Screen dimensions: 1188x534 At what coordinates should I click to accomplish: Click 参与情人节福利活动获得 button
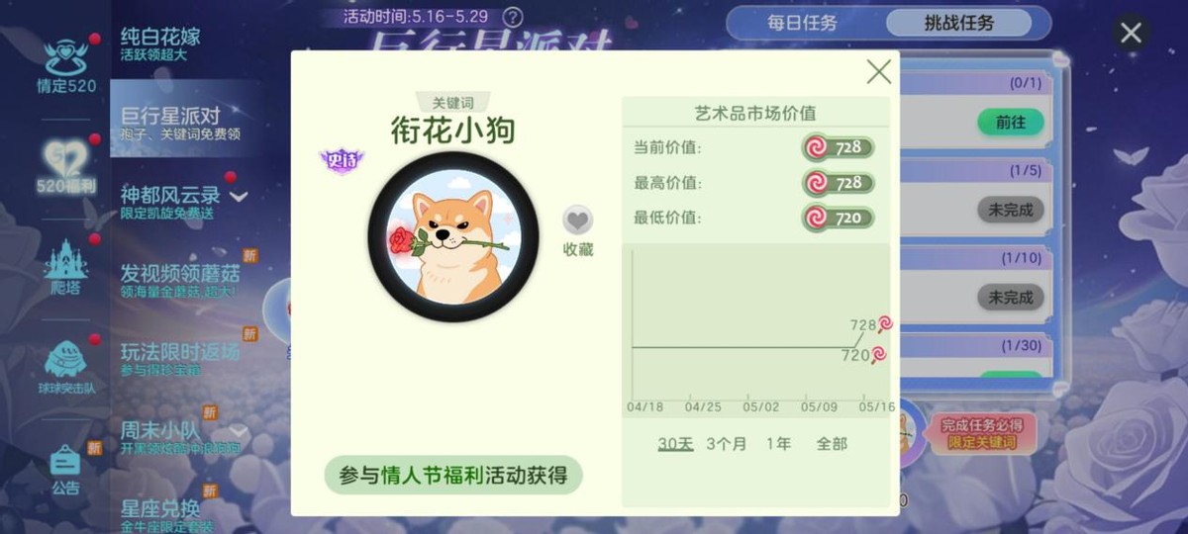coord(453,476)
